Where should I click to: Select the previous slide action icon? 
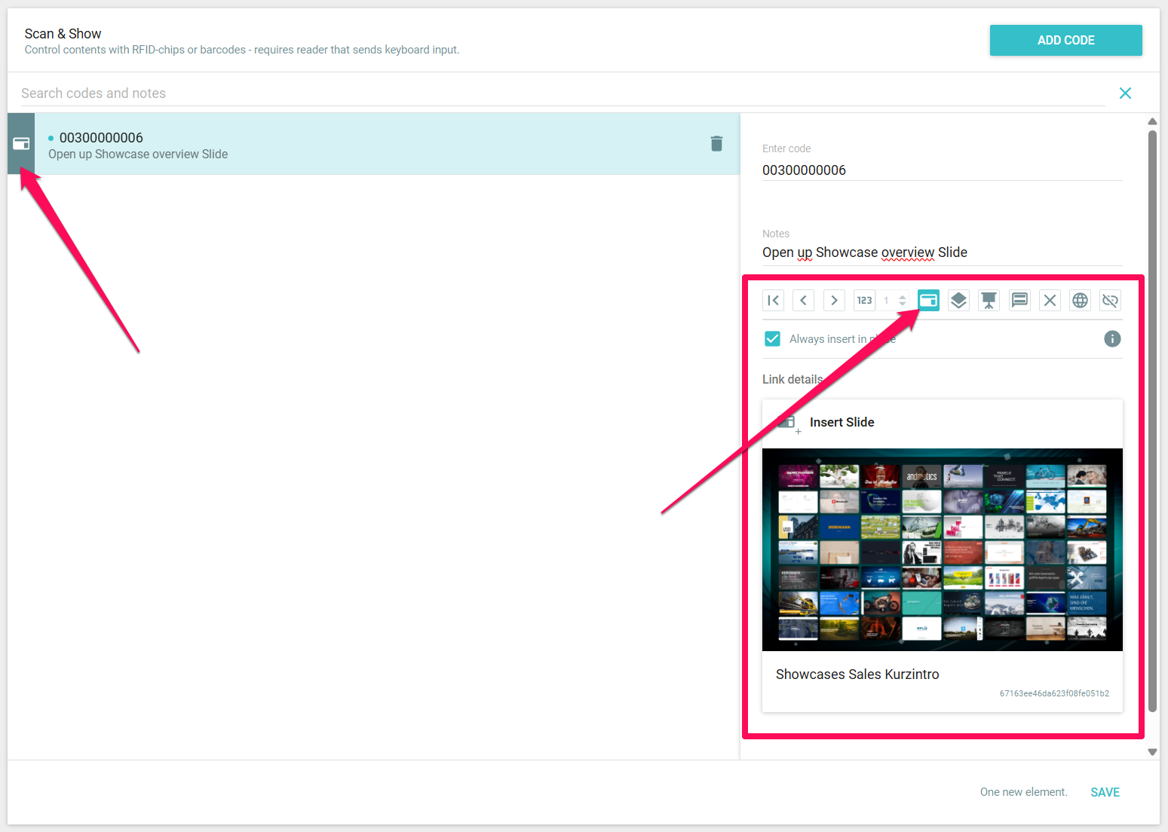click(x=803, y=301)
